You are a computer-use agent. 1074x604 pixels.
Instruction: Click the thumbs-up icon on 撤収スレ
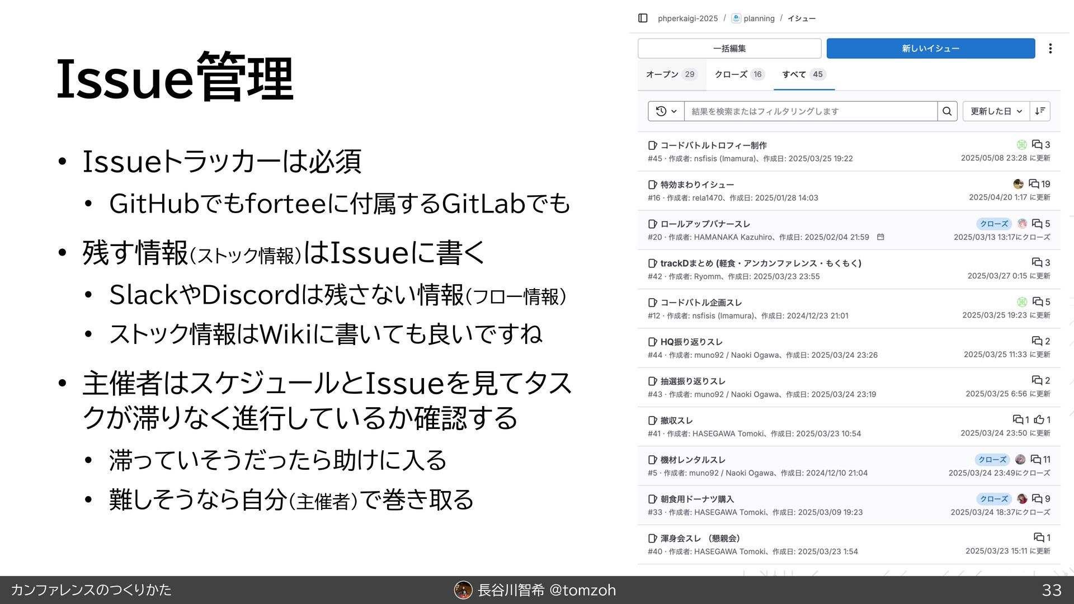pyautogui.click(x=1039, y=419)
